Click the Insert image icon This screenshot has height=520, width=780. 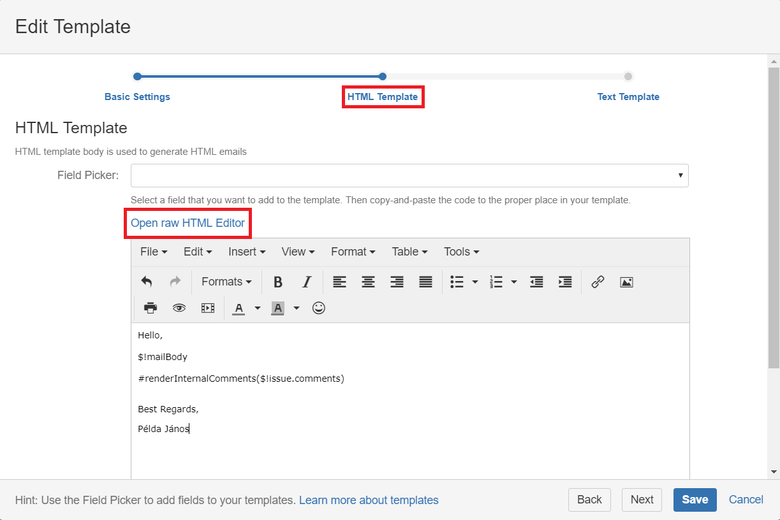626,282
